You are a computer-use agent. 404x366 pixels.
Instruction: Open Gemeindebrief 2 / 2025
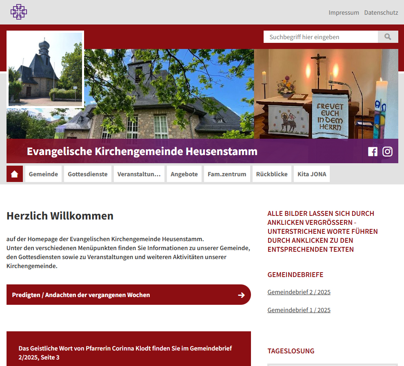pos(299,292)
